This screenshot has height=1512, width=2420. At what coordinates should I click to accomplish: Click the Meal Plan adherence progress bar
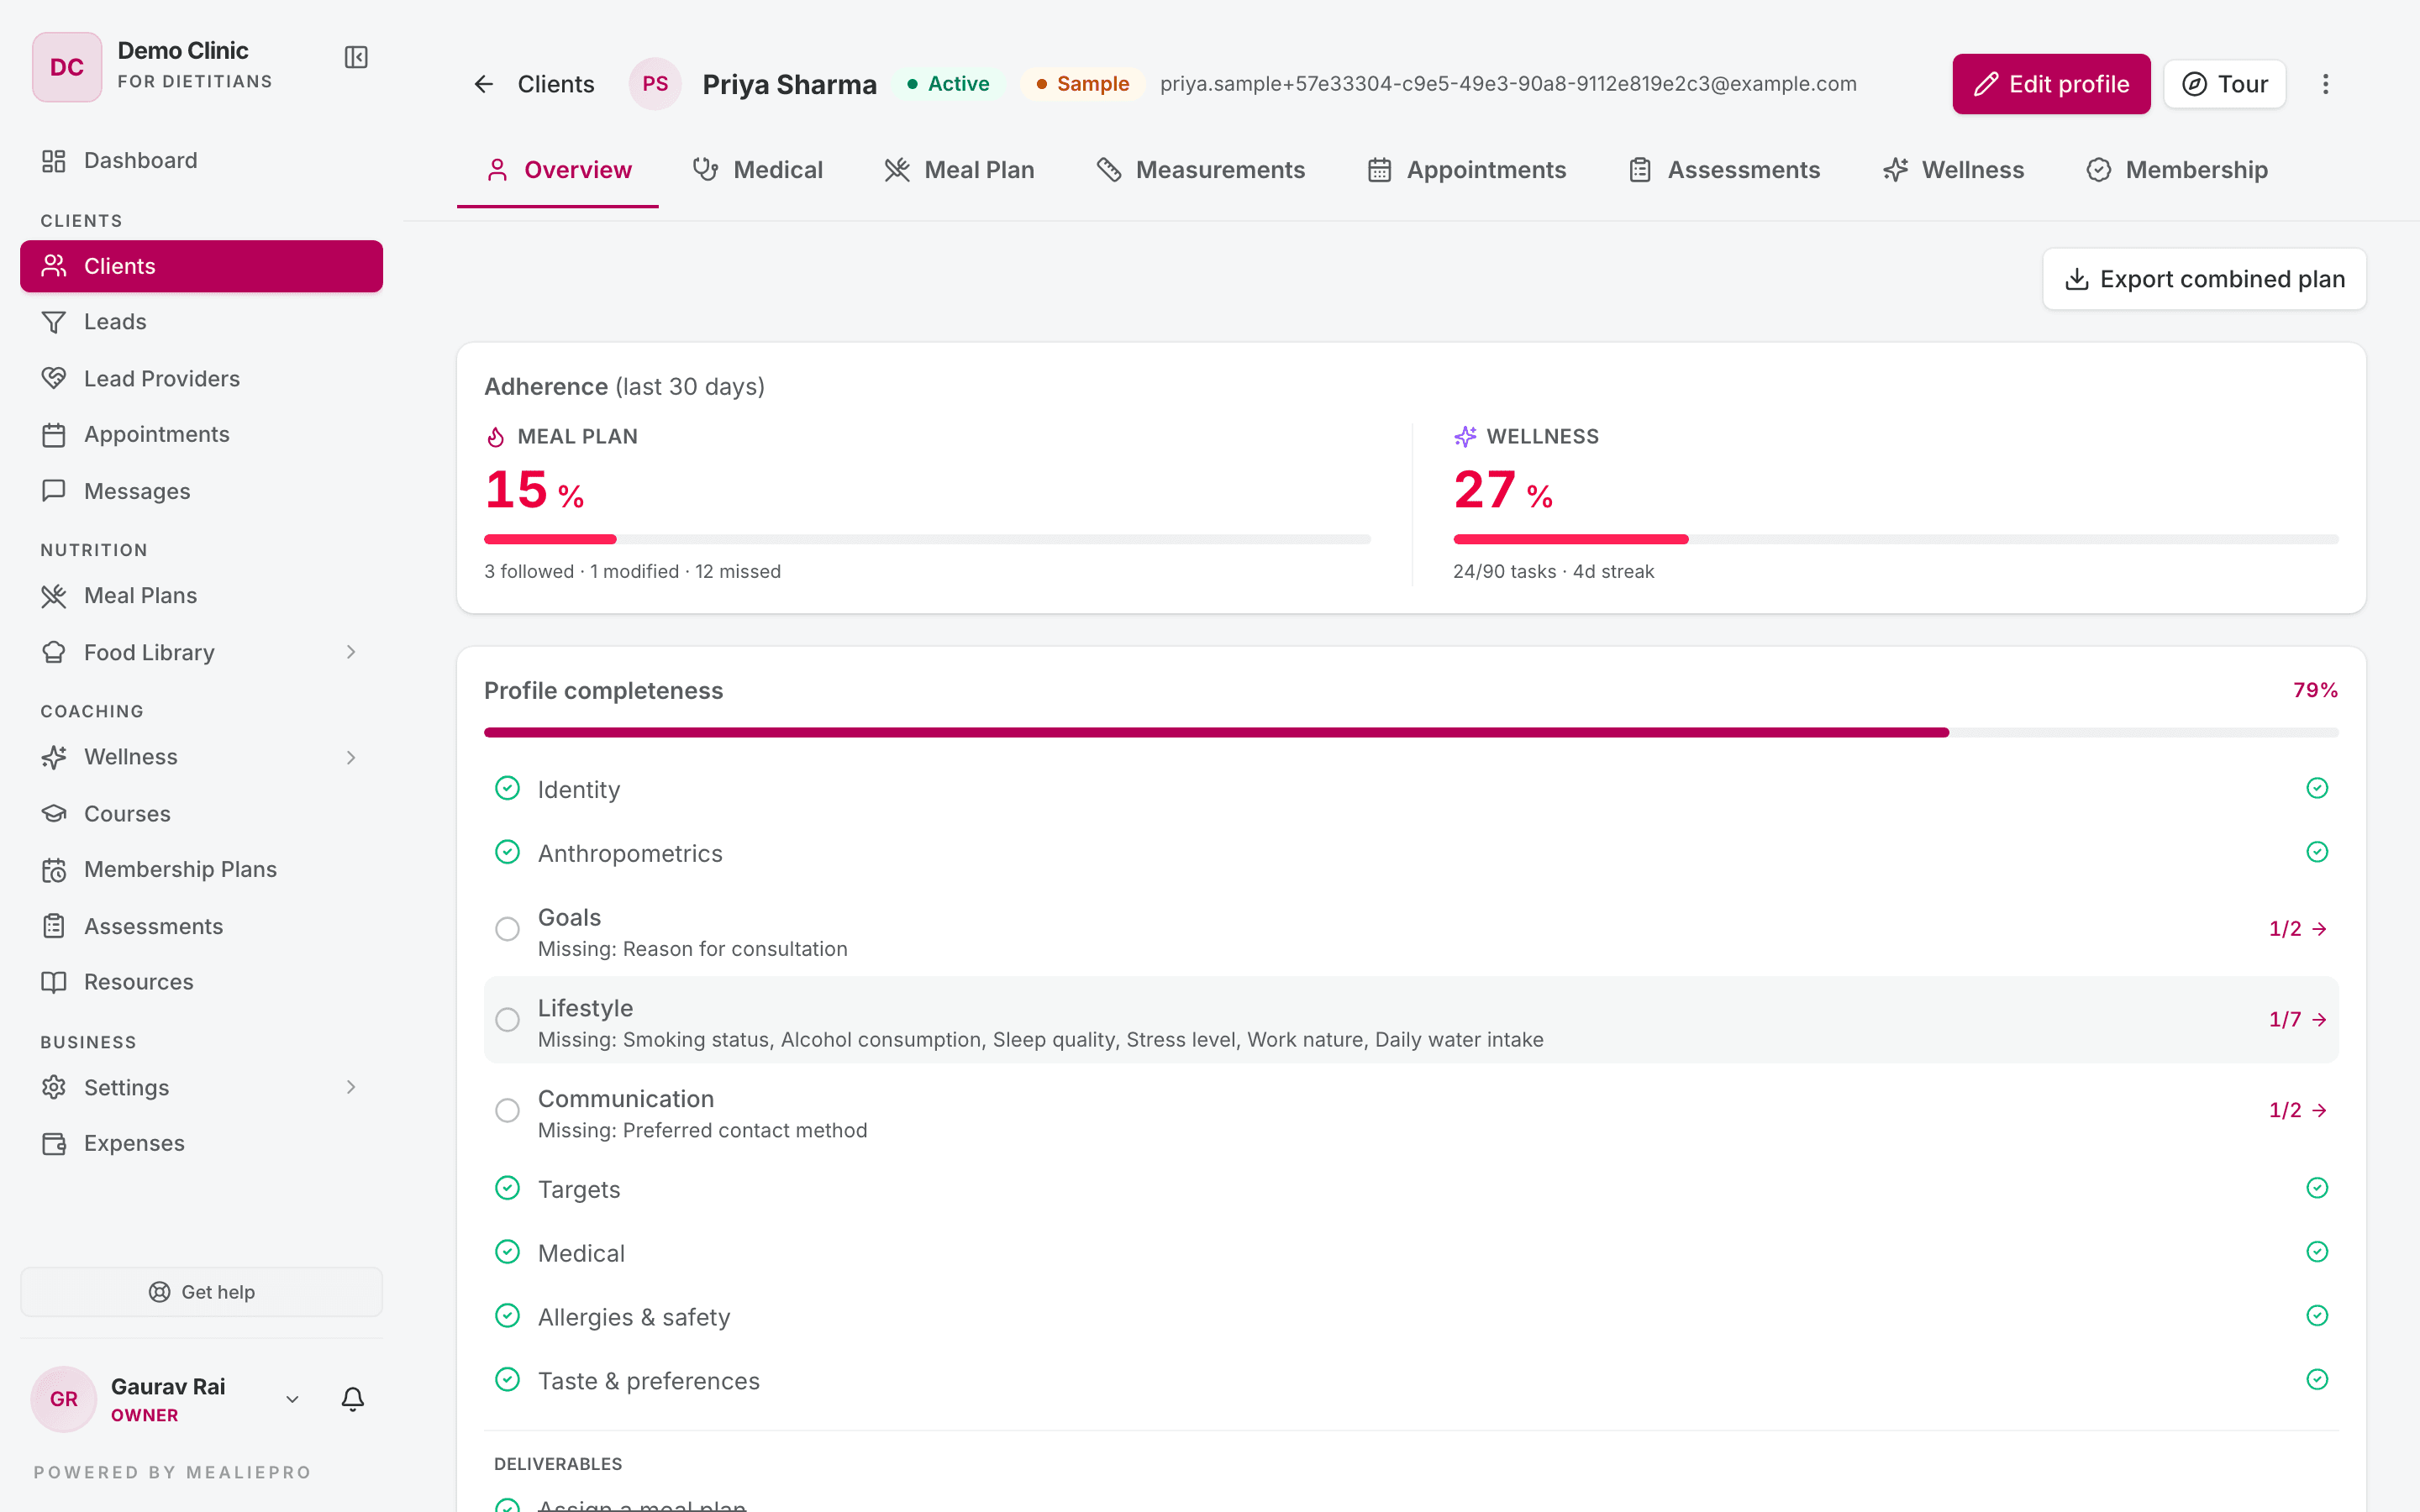pos(927,539)
